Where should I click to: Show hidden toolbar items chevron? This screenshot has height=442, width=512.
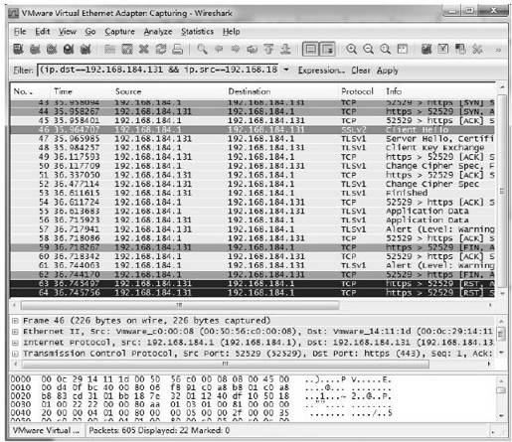(x=498, y=50)
